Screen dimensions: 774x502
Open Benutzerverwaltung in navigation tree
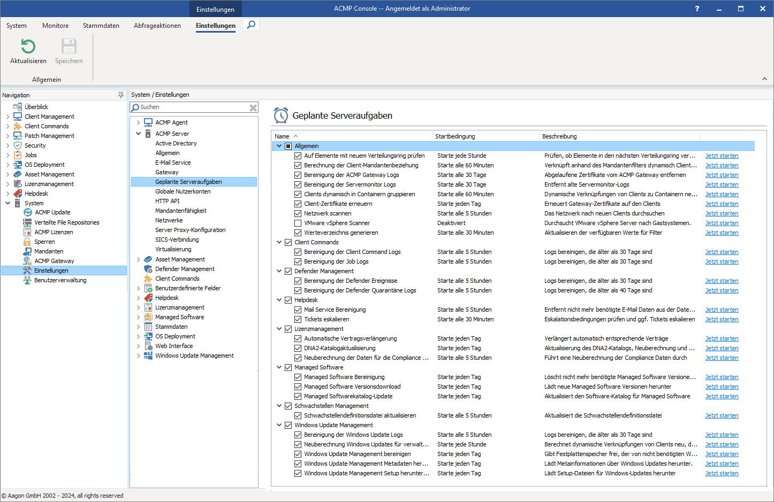60,280
